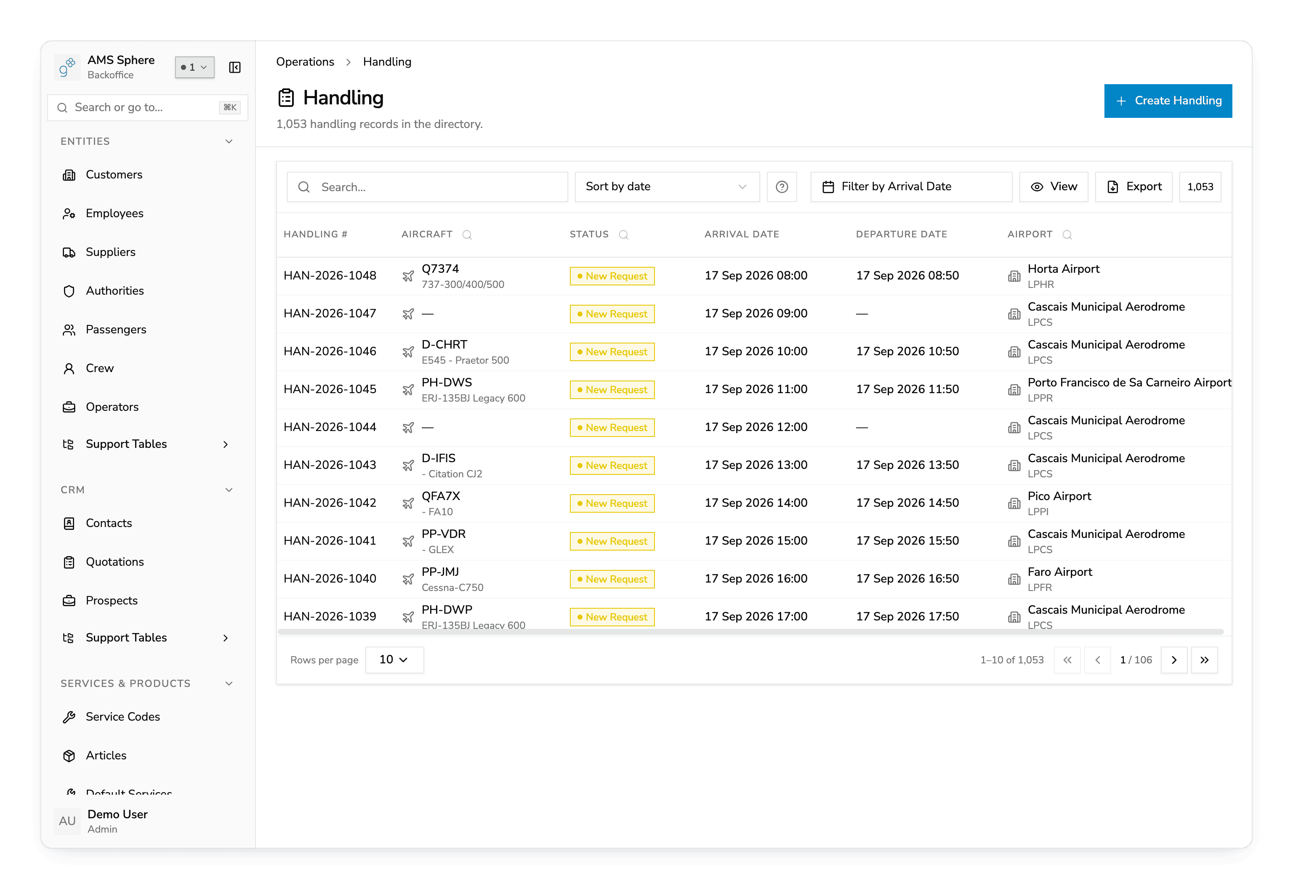
Task: Collapse the CRM section chevron
Action: point(228,490)
